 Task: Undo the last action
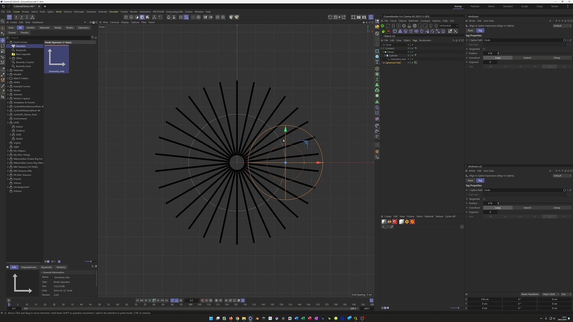(x=3, y=6)
